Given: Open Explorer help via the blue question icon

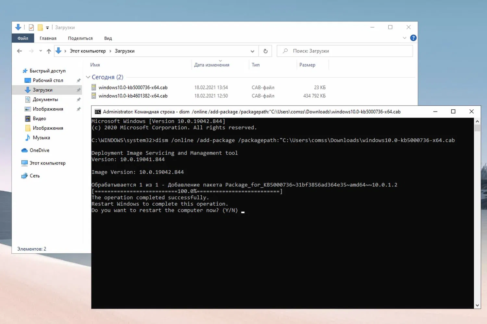Looking at the screenshot, I should point(413,38).
